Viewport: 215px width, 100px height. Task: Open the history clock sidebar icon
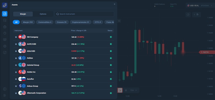click(x=5, y=33)
